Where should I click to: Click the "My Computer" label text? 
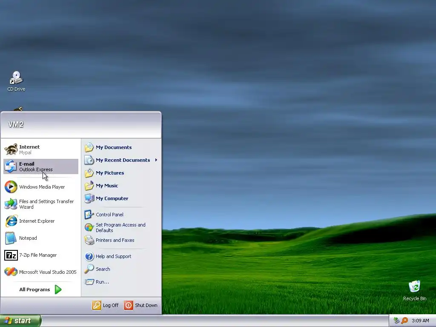click(112, 198)
